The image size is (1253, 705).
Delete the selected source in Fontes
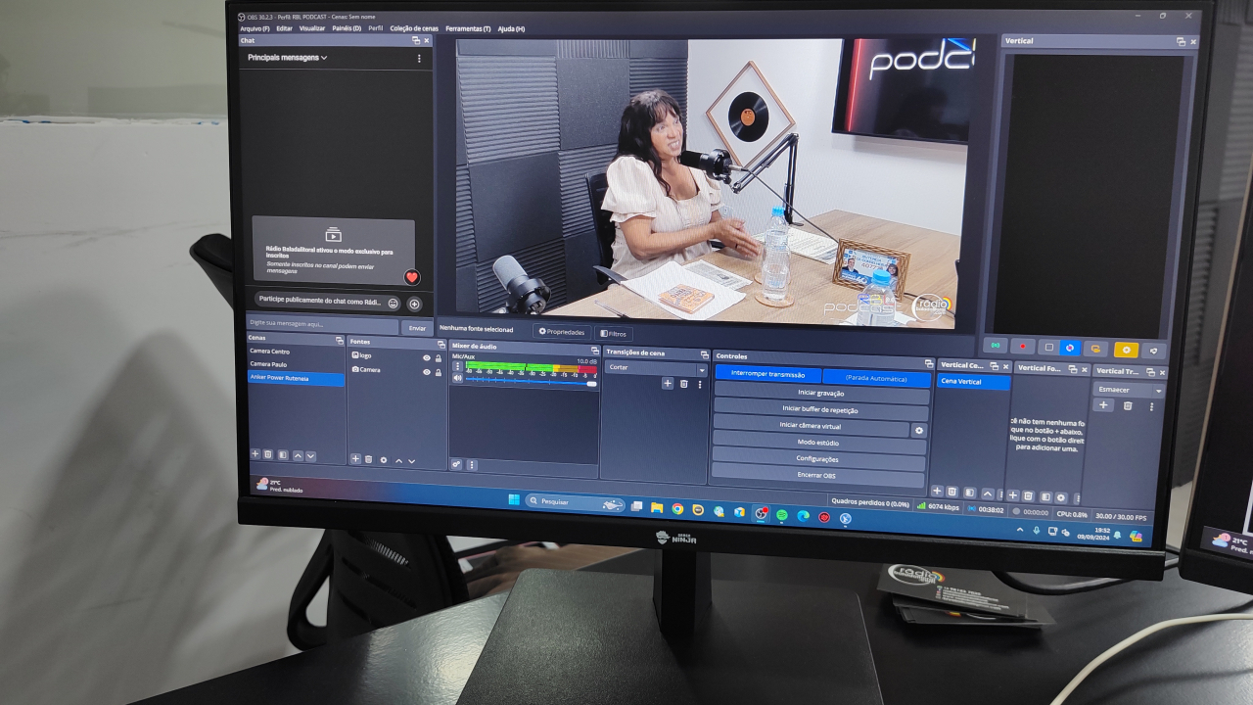point(369,459)
